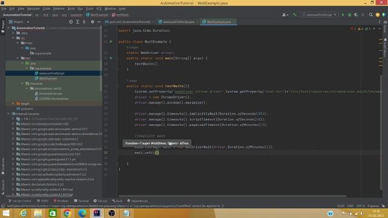This screenshot has width=388, height=218.
Task: Open the user account icon dropdown
Action: pyautogui.click(x=285, y=15)
